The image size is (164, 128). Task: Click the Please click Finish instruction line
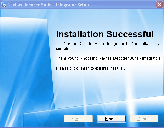pyautogui.click(x=90, y=68)
